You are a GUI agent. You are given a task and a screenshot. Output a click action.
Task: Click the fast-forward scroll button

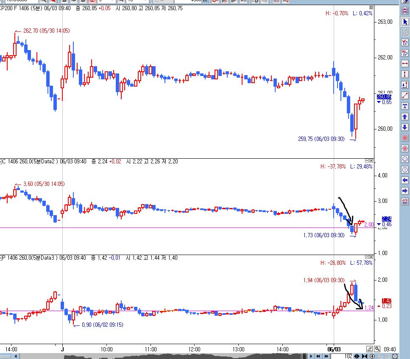tap(326, 356)
